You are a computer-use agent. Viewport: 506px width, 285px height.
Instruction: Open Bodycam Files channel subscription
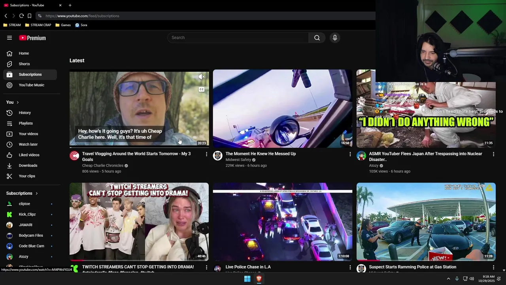30,236
